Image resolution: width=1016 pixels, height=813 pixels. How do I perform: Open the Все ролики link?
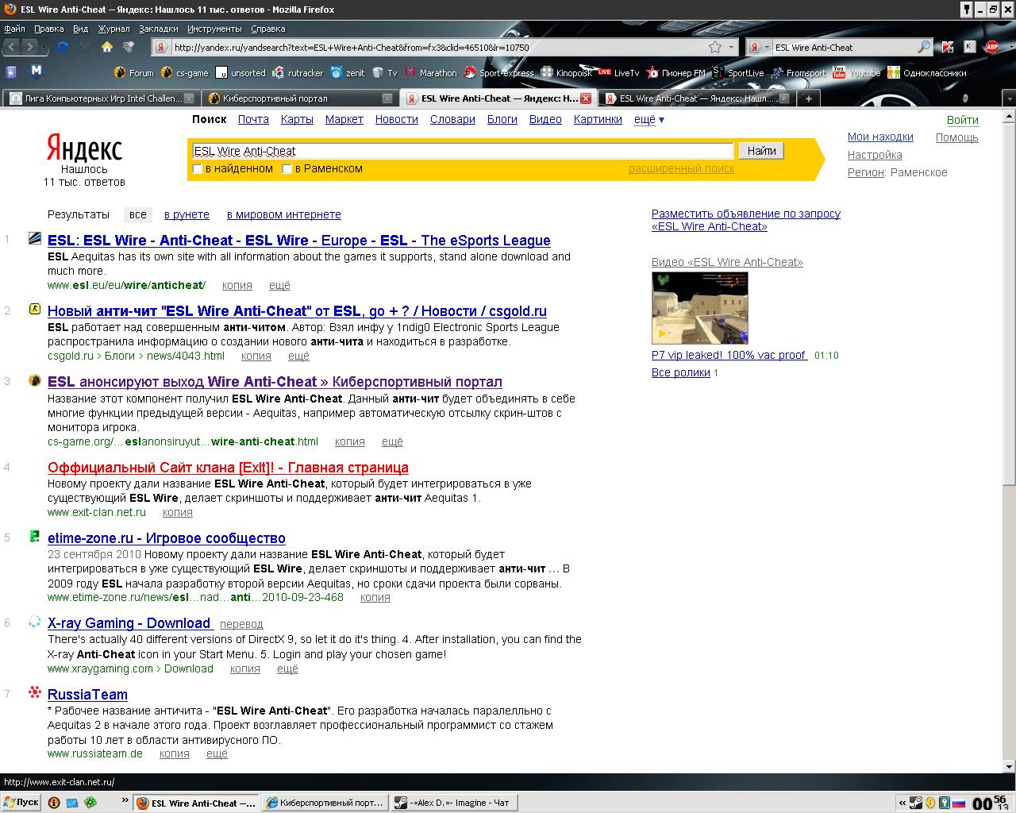pyautogui.click(x=680, y=372)
